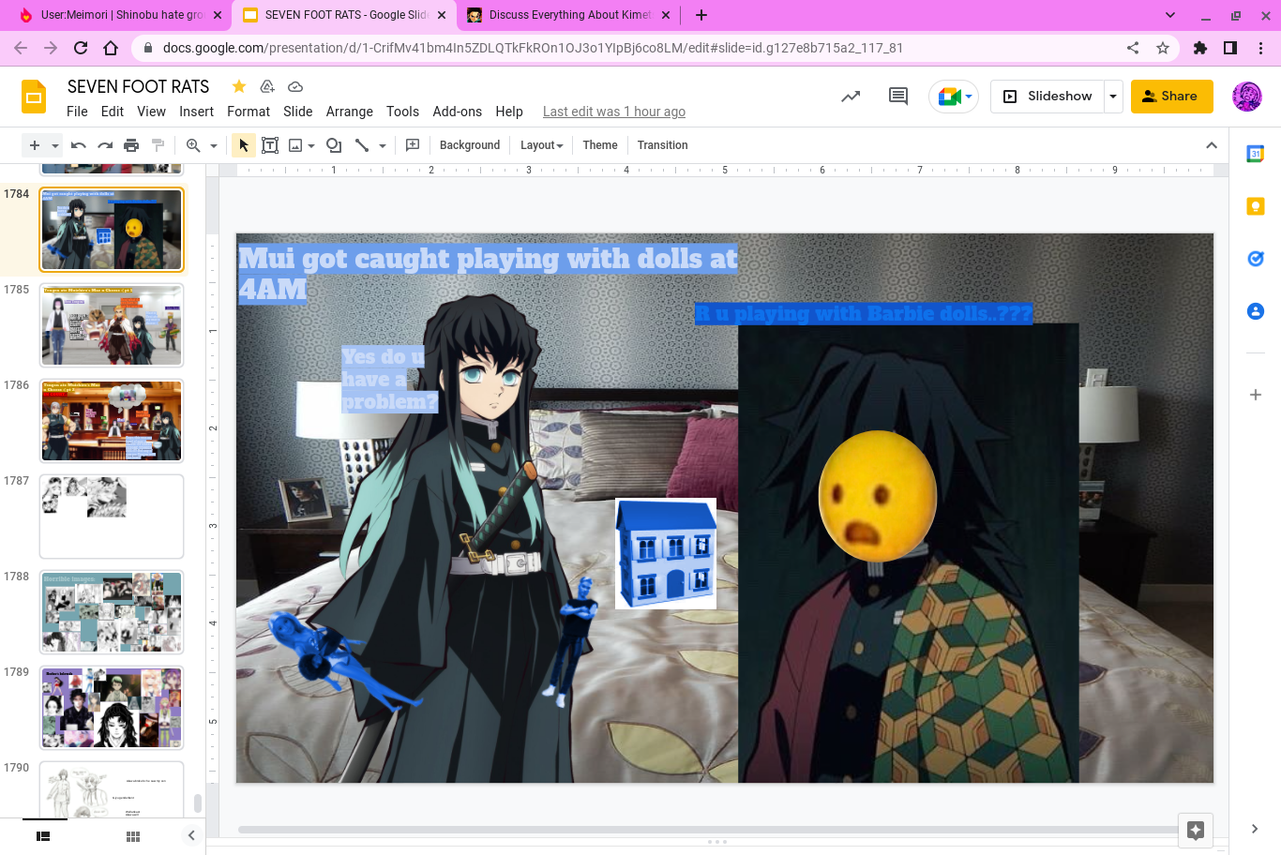Open comment history
This screenshot has width=1281, height=855.
(x=898, y=96)
